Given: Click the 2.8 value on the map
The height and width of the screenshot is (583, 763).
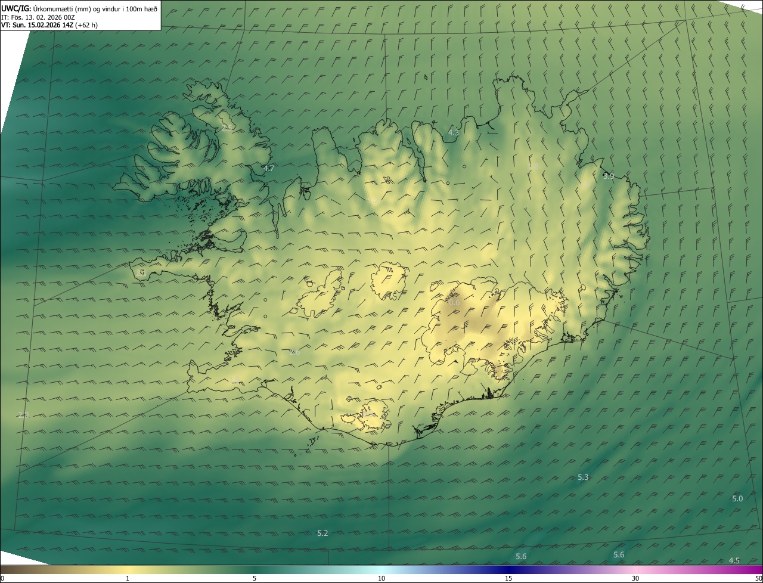Looking at the screenshot, I should [x=23, y=415].
